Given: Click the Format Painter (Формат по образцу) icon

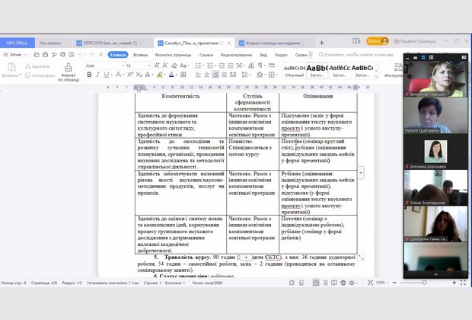Looking at the screenshot, I should pyautogui.click(x=69, y=68).
